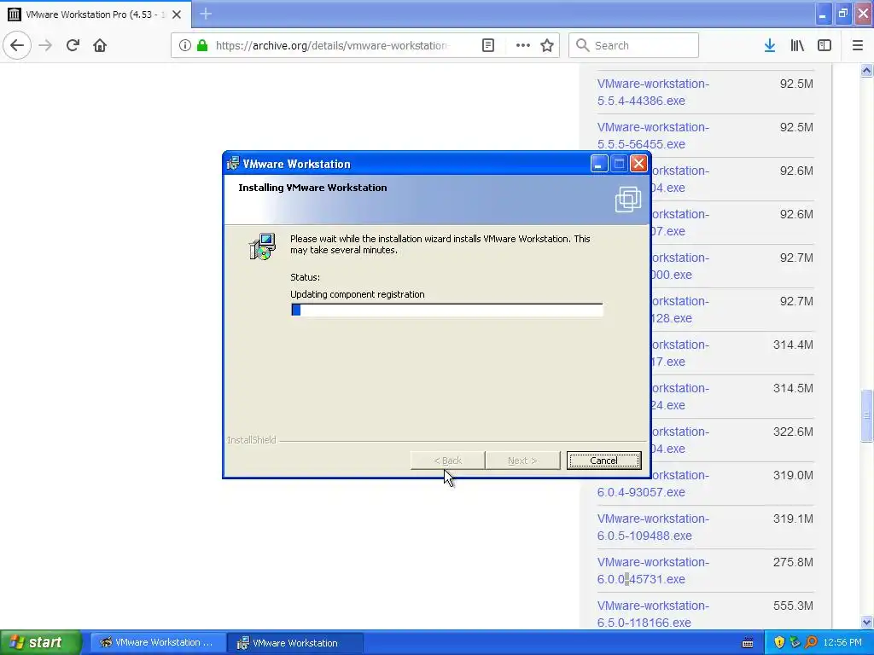Click the network tray icon

(x=795, y=642)
